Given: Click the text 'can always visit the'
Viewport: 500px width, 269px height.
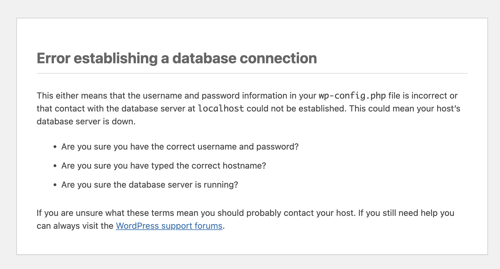Looking at the screenshot, I should click(75, 226).
